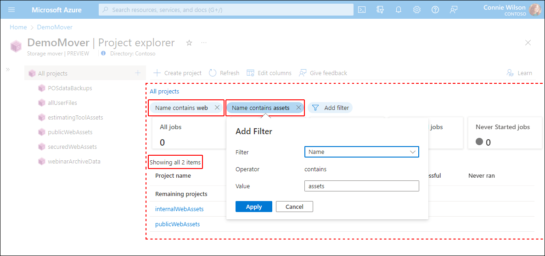Open Edit columns
The image size is (545, 256).
[x=269, y=73]
